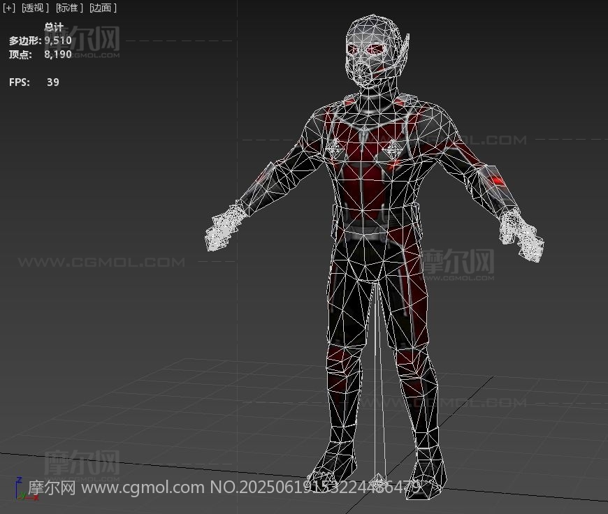This screenshot has height=514, width=608.
Task: Click the polygon count value 9,510
Action: (x=58, y=41)
